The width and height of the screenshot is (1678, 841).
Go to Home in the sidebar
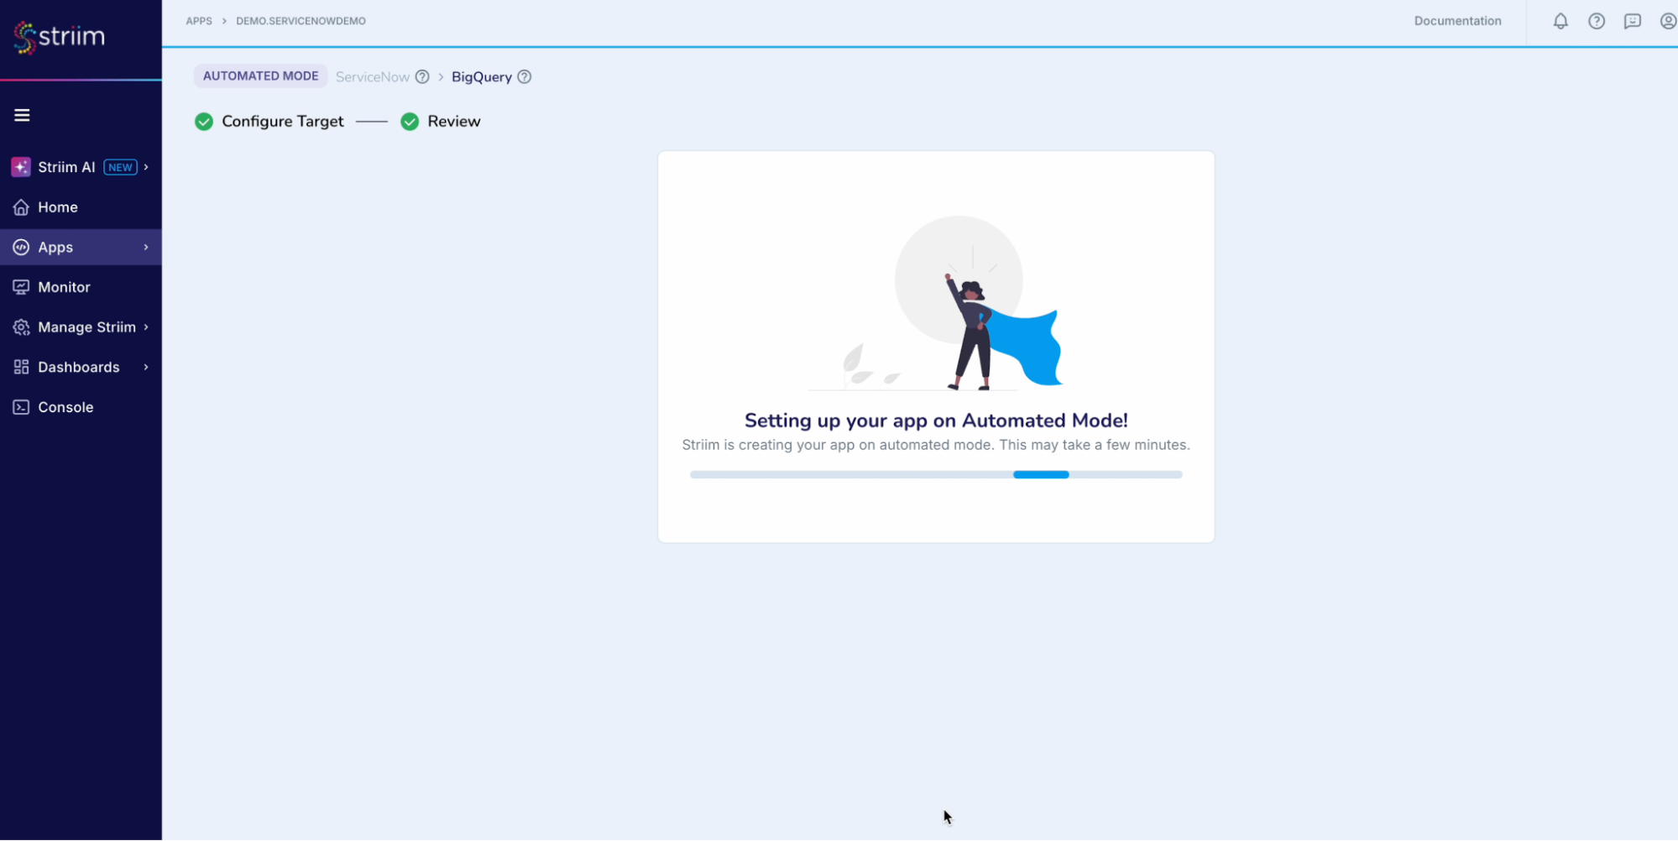click(81, 207)
